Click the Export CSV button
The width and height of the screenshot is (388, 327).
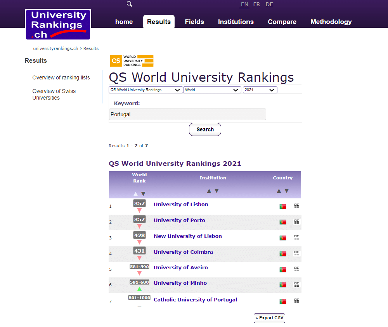[x=269, y=318]
